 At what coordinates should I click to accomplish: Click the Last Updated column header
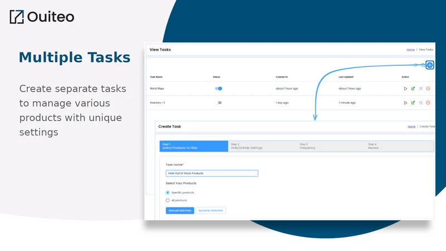[x=346, y=77]
